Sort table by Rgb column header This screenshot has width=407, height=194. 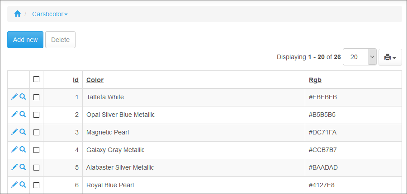pos(315,80)
